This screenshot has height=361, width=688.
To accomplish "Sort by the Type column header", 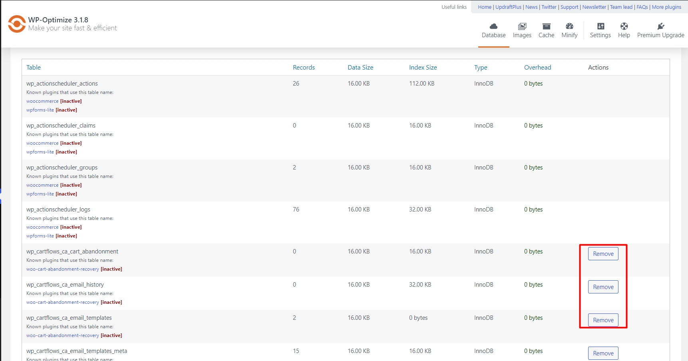I will pos(481,68).
